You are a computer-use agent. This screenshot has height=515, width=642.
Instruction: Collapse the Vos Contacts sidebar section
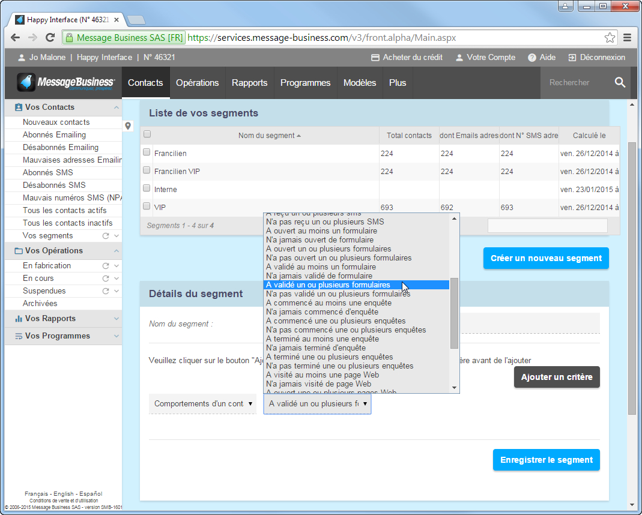tap(116, 107)
